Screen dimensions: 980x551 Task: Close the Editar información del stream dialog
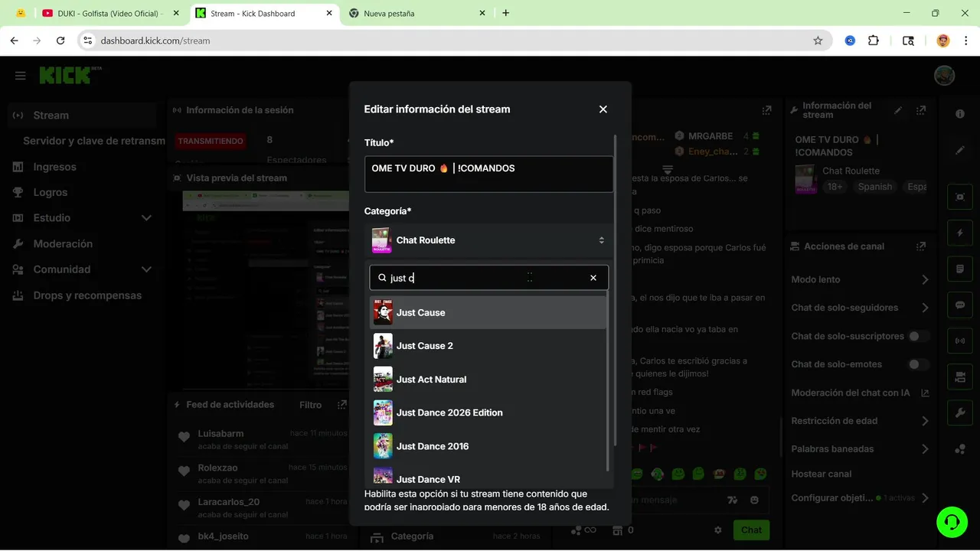(x=603, y=109)
